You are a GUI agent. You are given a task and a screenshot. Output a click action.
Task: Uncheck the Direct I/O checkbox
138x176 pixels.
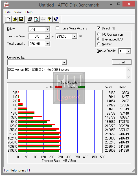tap(98, 28)
